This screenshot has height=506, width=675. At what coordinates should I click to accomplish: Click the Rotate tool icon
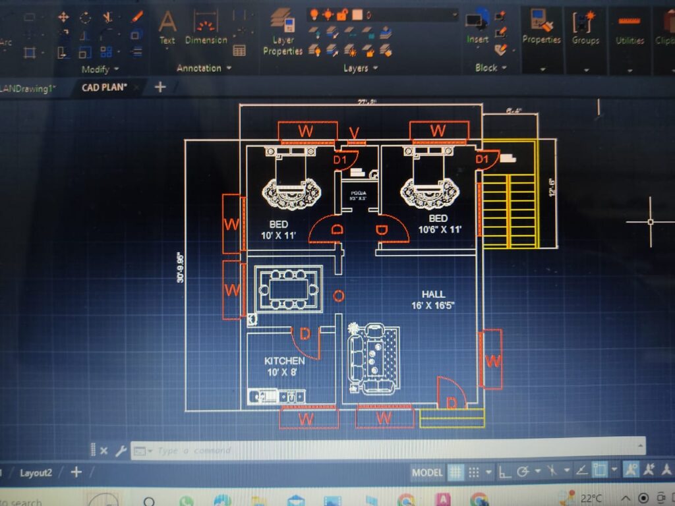[x=85, y=18]
